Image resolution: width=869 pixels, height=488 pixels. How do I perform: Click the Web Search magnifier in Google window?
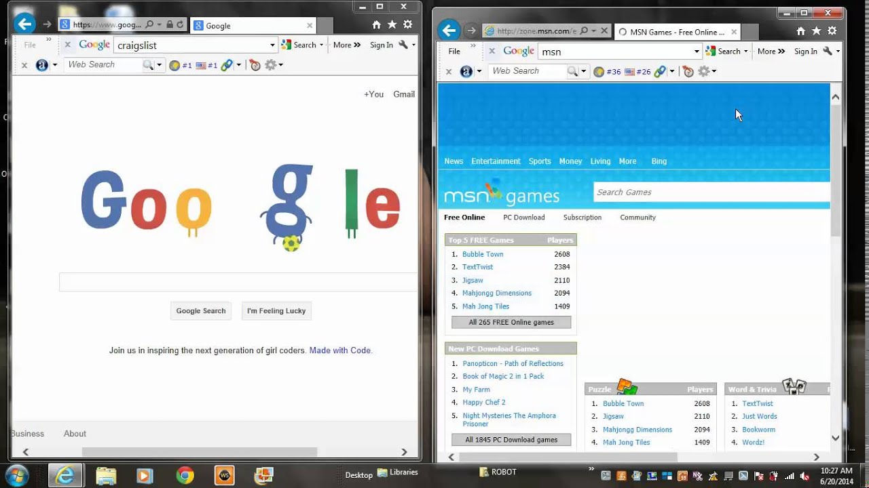pos(148,65)
